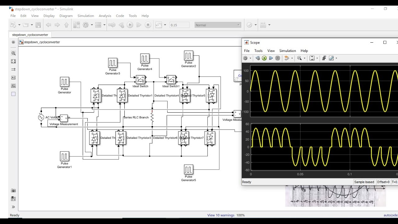This screenshot has height=224, width=398.
Task: Open the Open-file dropdown arrow
Action: pyautogui.click(x=32, y=25)
